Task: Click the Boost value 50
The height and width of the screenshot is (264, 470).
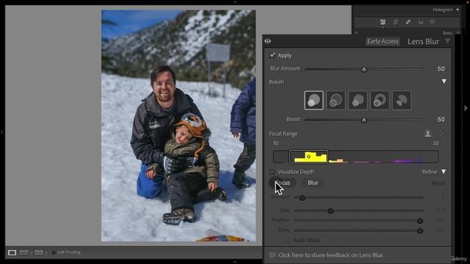Action: tap(441, 120)
